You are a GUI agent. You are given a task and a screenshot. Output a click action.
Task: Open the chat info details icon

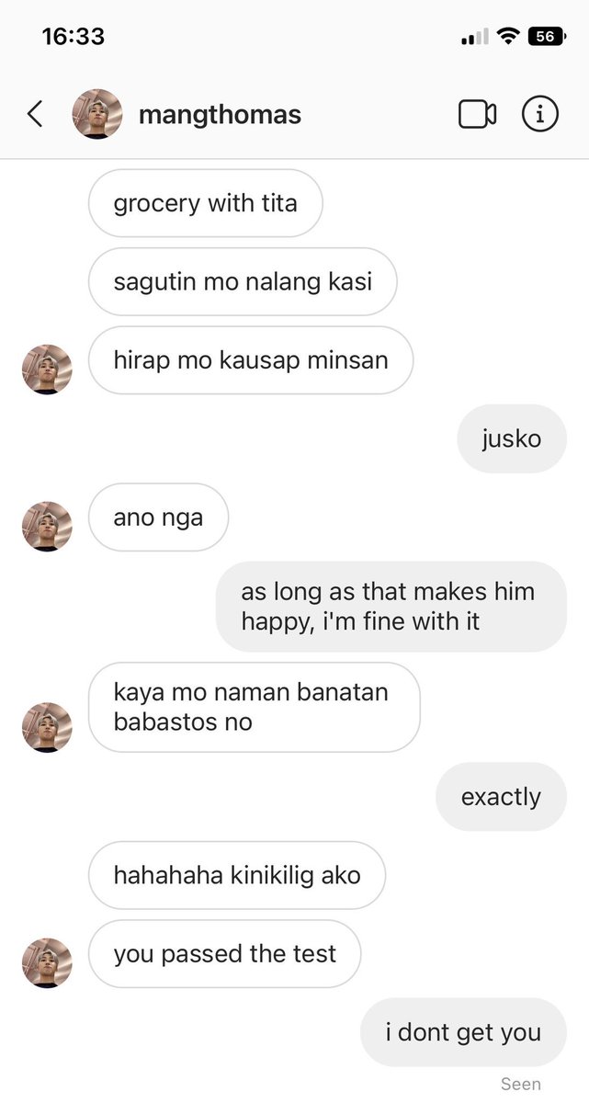(540, 114)
